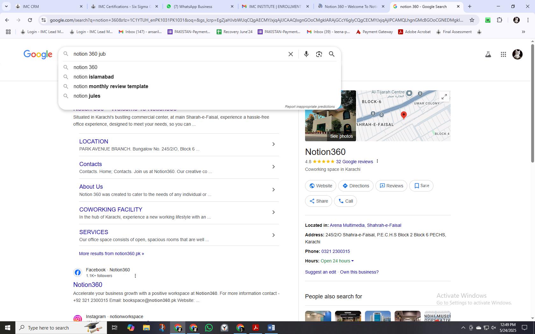The height and width of the screenshot is (334, 535).
Task: Open WhatsApp in the taskbar
Action: pos(209,328)
